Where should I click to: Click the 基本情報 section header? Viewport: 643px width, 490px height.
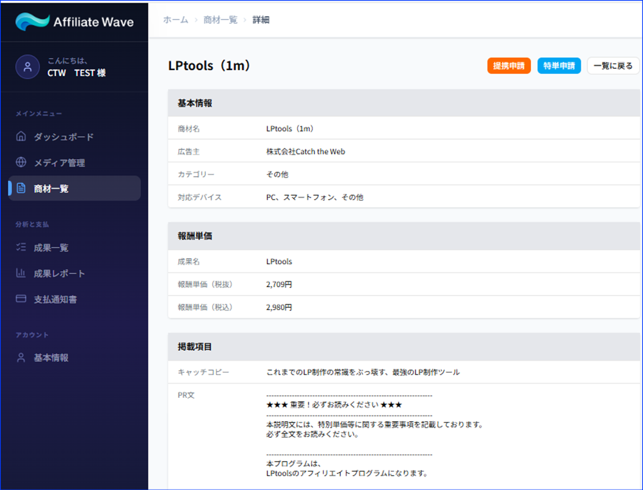tap(404, 103)
